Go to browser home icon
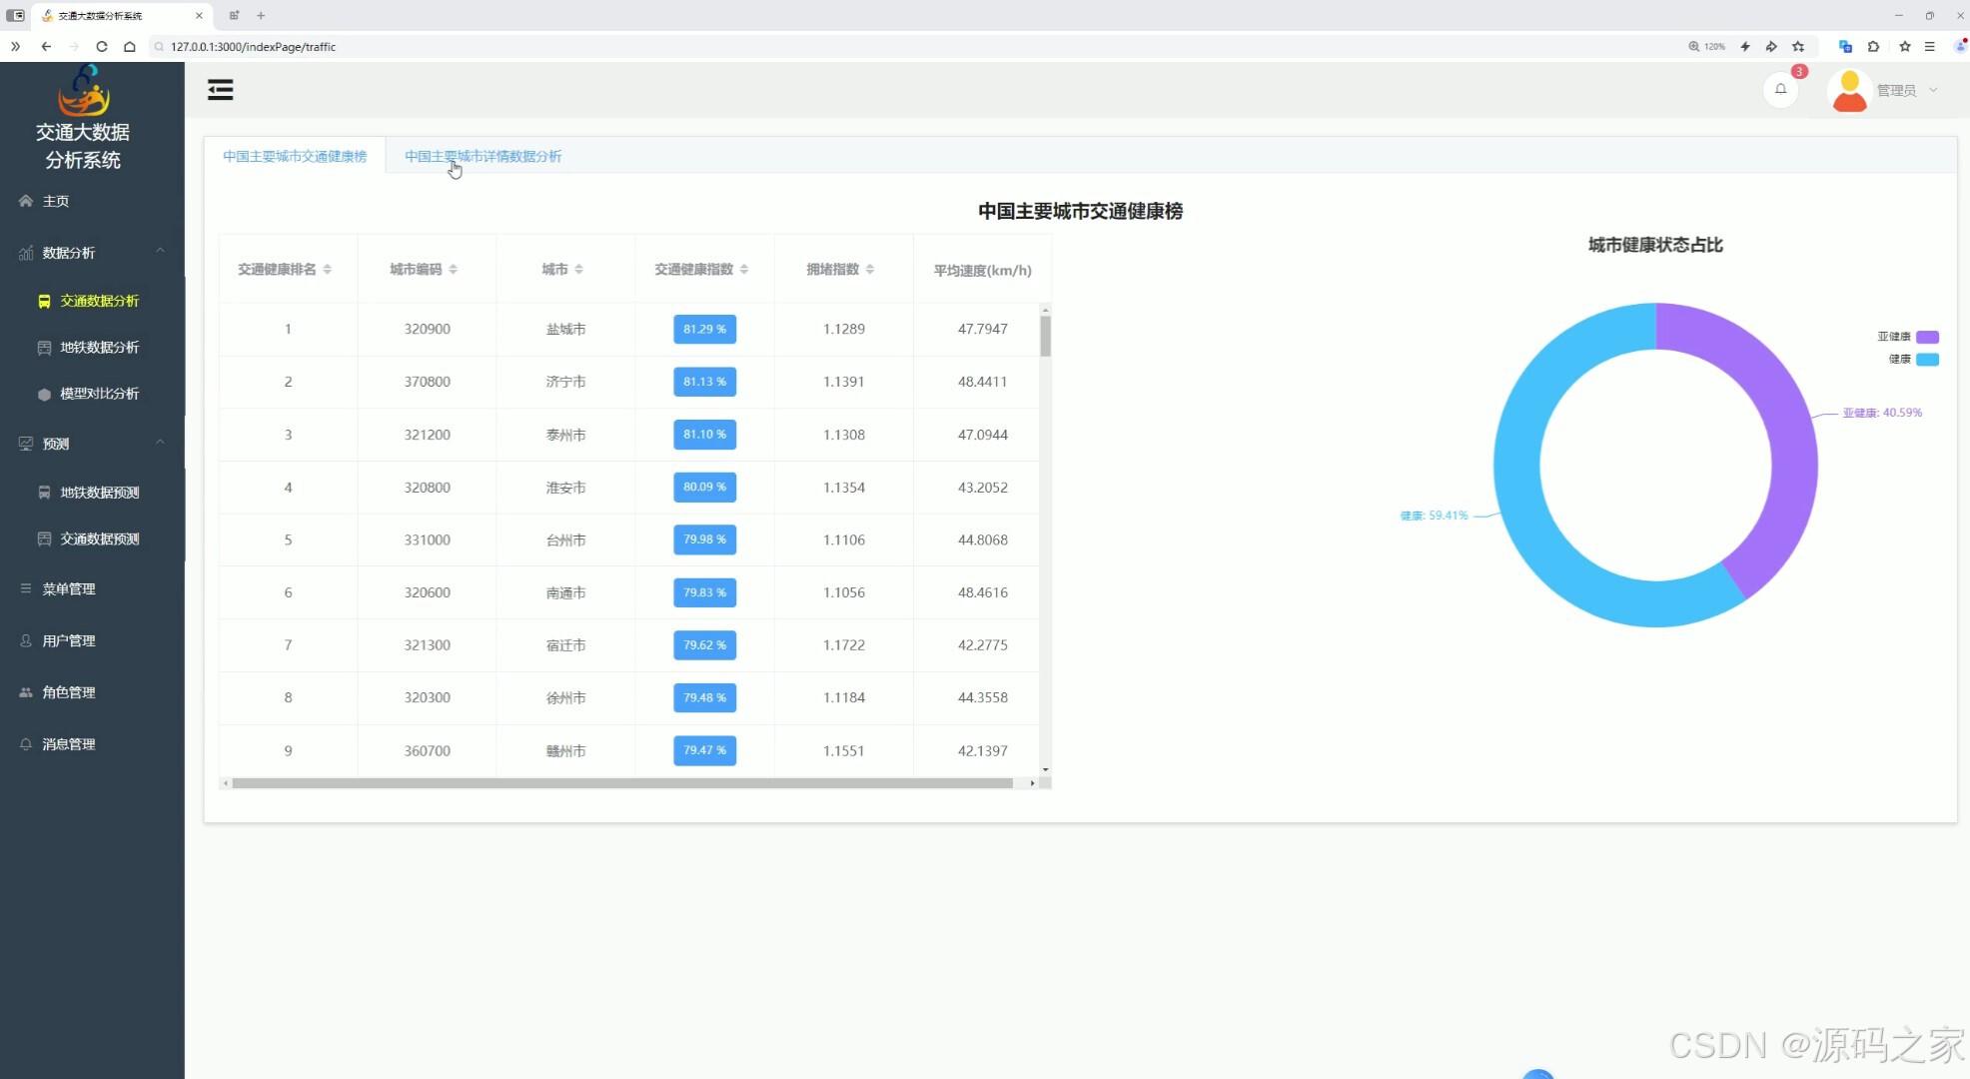 [130, 46]
